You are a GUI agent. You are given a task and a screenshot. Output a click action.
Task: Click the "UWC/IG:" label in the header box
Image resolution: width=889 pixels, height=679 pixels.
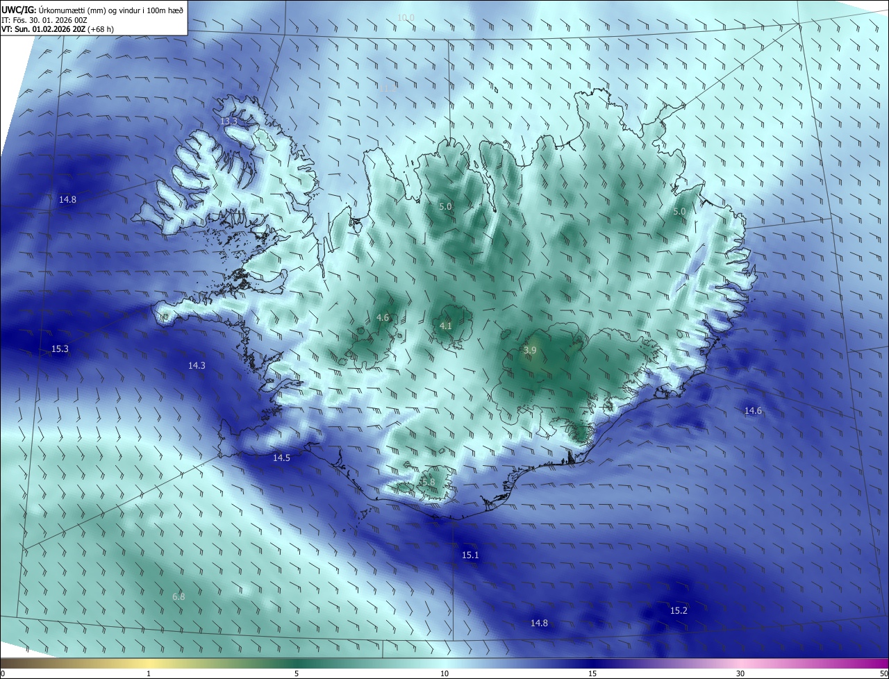[x=19, y=9]
